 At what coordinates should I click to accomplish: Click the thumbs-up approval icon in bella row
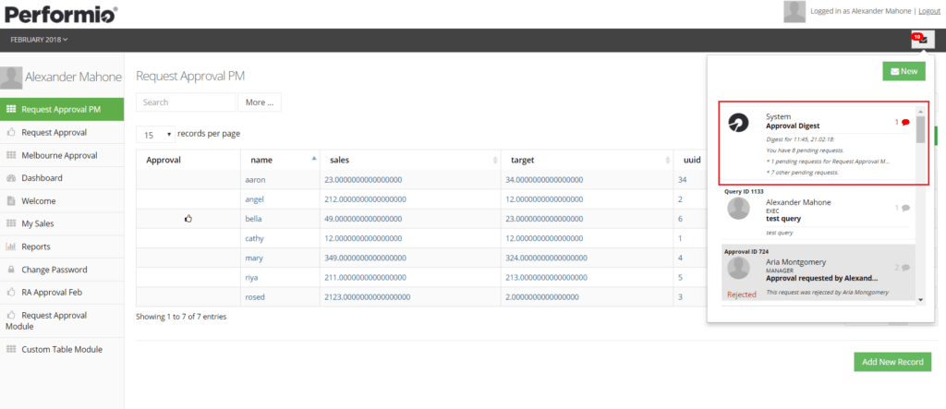[x=188, y=219]
